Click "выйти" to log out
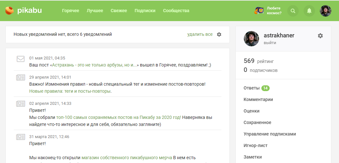This screenshot has height=163, width=339. (x=270, y=43)
